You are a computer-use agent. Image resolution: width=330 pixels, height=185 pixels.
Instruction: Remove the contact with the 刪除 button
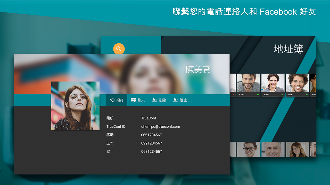click(159, 100)
